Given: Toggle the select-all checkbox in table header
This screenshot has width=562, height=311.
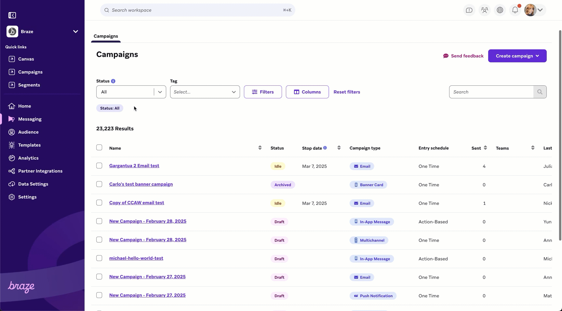Looking at the screenshot, I should click(x=99, y=147).
